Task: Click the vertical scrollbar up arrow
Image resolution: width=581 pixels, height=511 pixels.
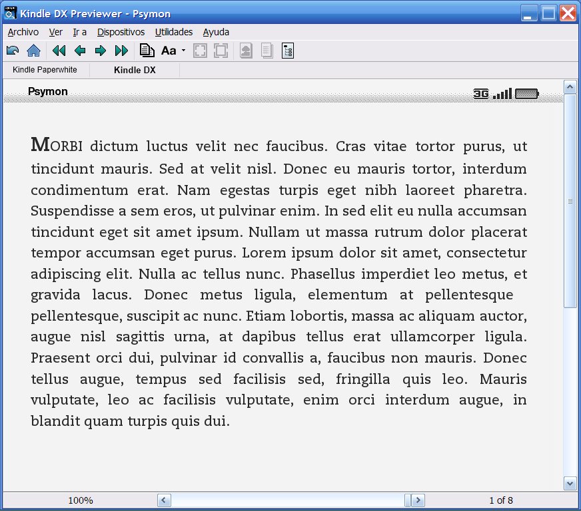Action: tap(570, 87)
